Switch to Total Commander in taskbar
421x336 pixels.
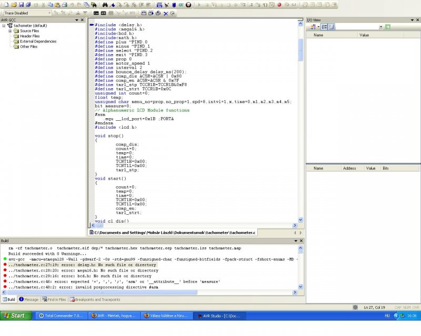tap(61, 316)
